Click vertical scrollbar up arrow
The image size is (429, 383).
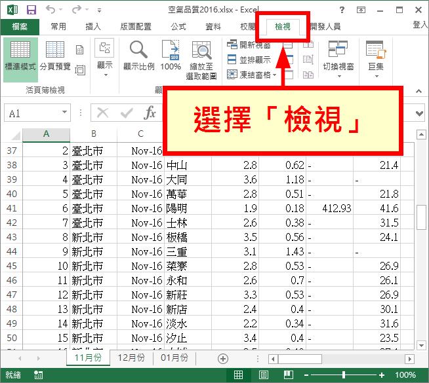click(421, 134)
